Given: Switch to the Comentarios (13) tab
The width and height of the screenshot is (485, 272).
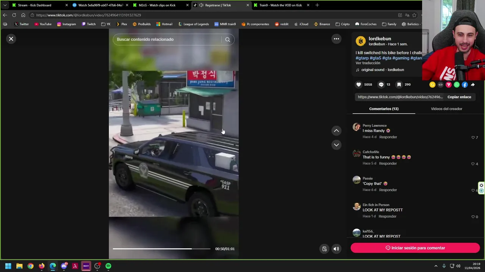Looking at the screenshot, I should [384, 109].
